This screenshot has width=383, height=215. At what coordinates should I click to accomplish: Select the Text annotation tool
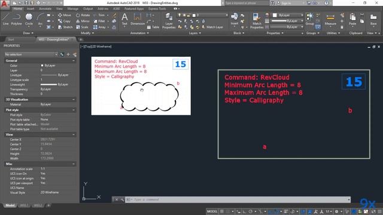coord(124,19)
